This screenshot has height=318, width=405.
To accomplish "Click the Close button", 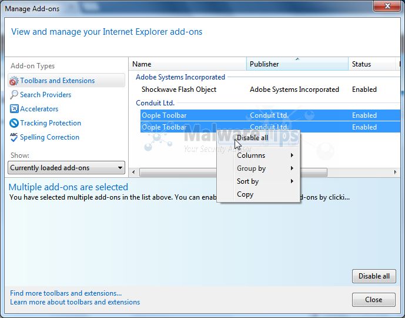I will tap(373, 299).
